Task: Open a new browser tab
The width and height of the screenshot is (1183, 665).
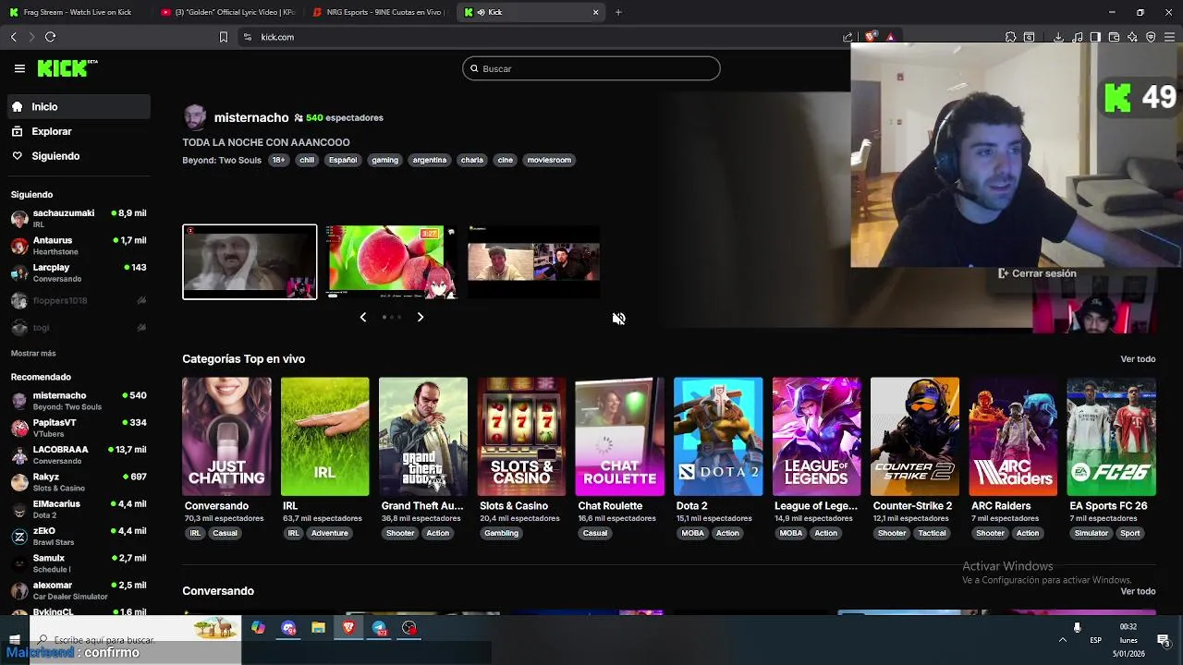Action: tap(618, 12)
